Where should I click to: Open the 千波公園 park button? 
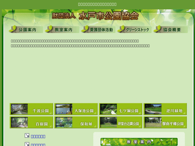31,109
